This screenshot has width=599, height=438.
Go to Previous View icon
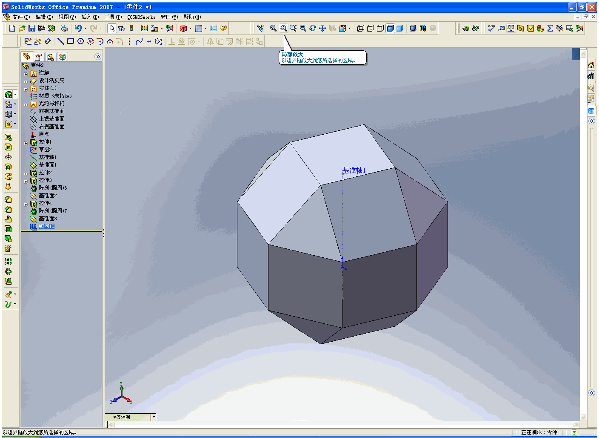click(x=260, y=28)
